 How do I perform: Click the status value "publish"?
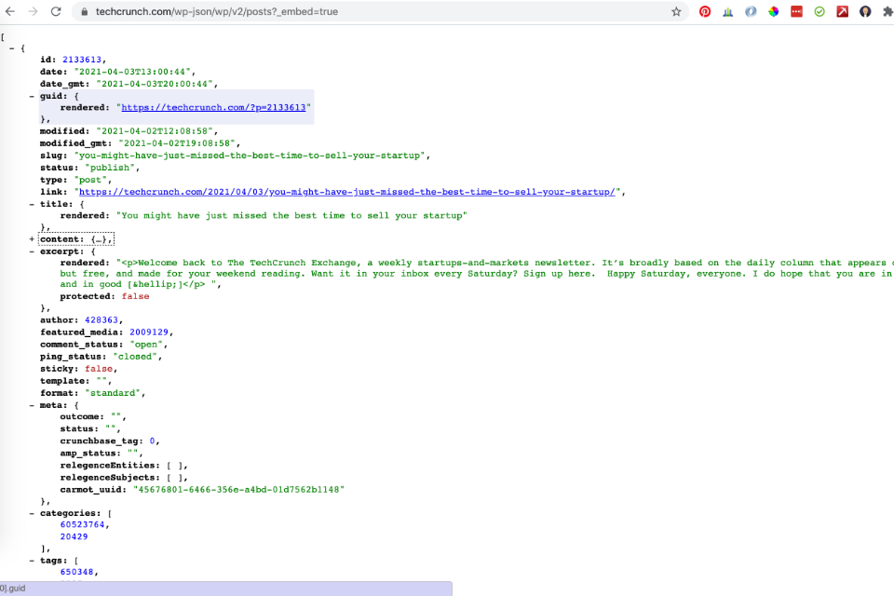click(x=110, y=167)
